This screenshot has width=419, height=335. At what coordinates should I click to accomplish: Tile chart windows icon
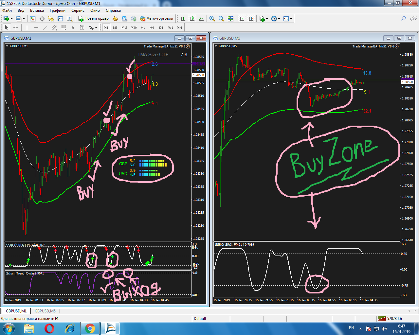pyautogui.click(x=230, y=19)
